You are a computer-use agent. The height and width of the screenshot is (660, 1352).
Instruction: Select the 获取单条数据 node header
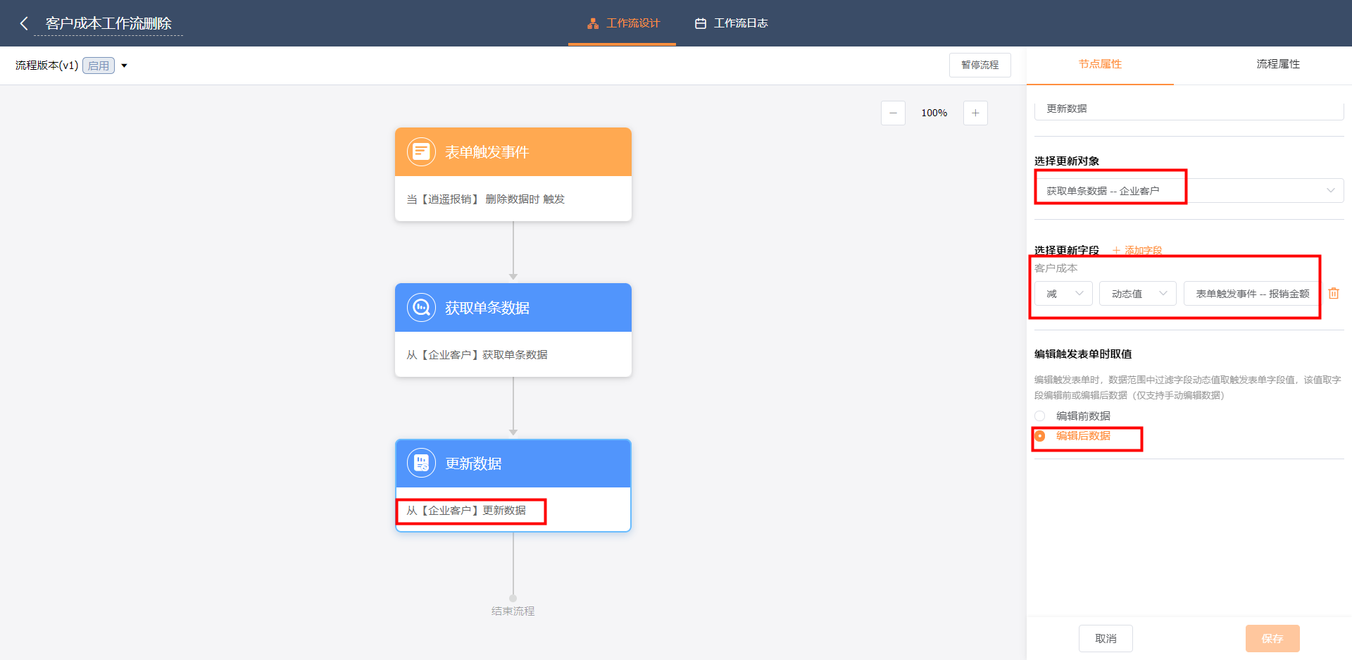point(513,307)
